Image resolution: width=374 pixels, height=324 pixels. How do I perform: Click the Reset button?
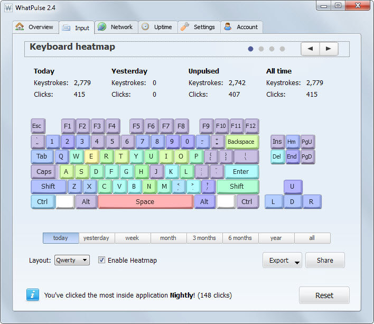[324, 295]
